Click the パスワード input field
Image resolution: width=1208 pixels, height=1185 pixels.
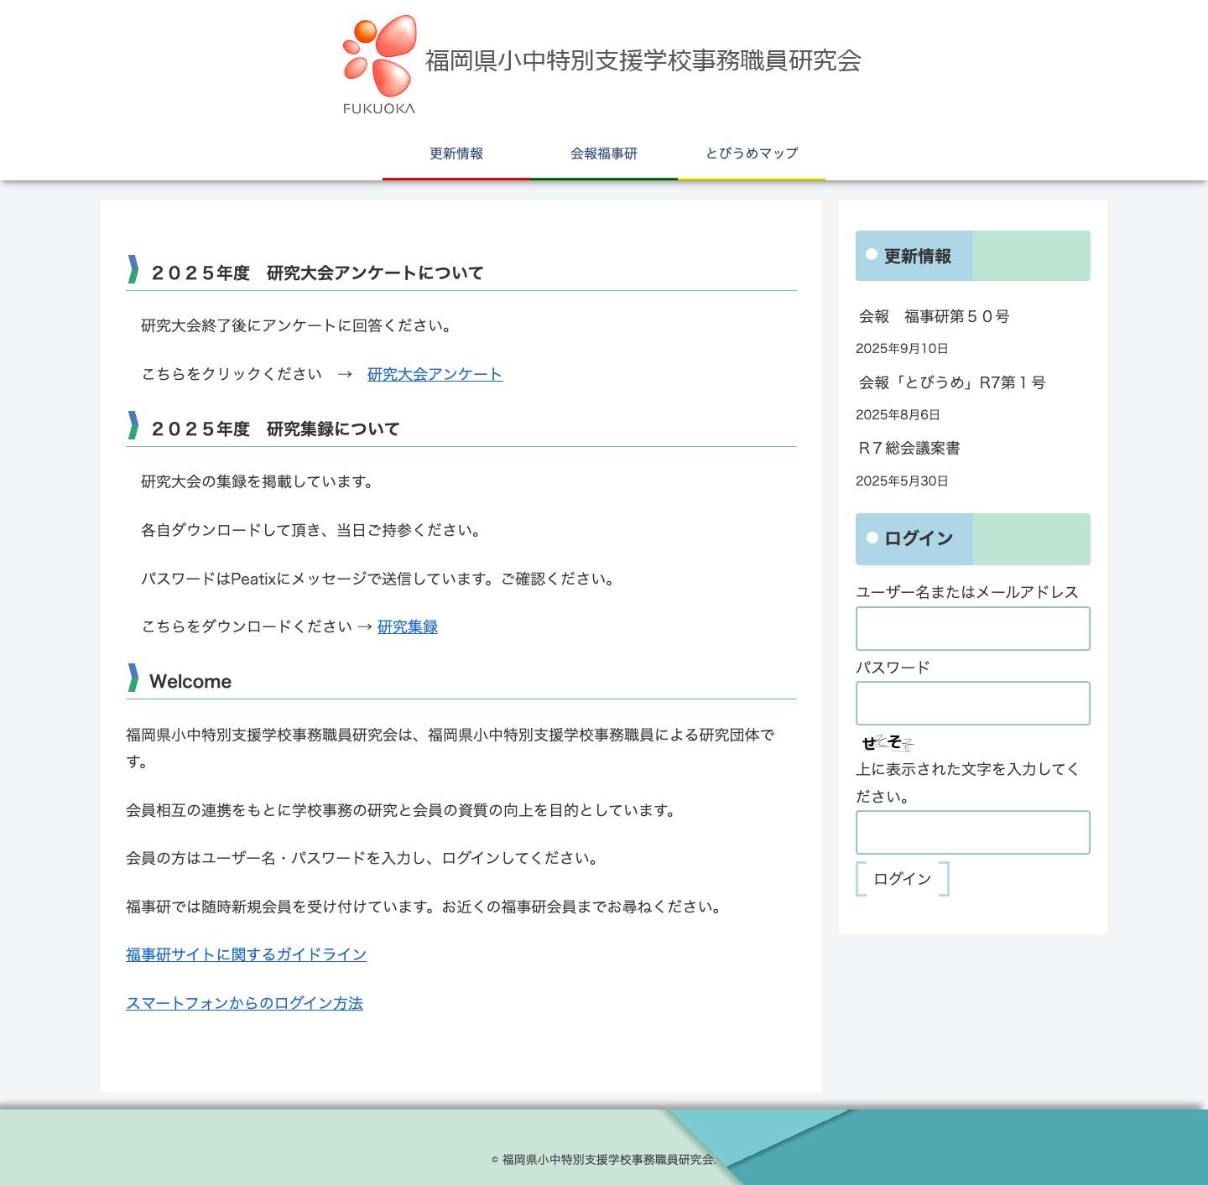971,703
